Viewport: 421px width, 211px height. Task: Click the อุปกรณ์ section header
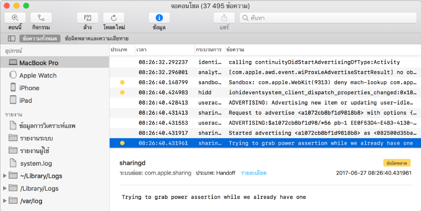click(x=14, y=51)
